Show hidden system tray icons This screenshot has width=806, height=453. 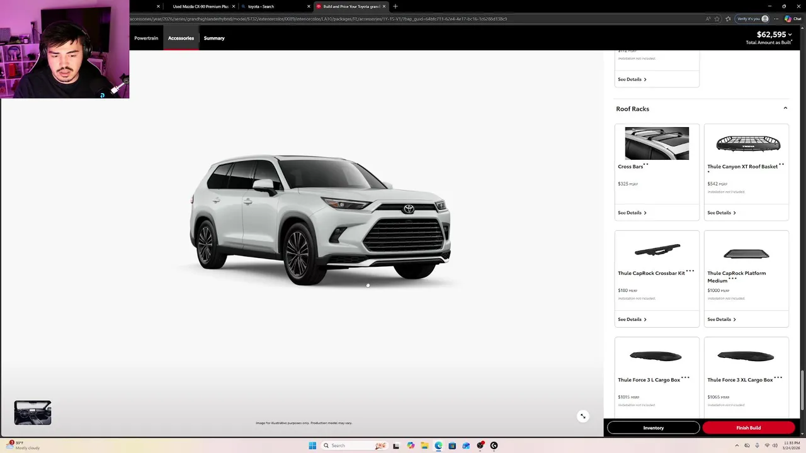[x=737, y=445]
